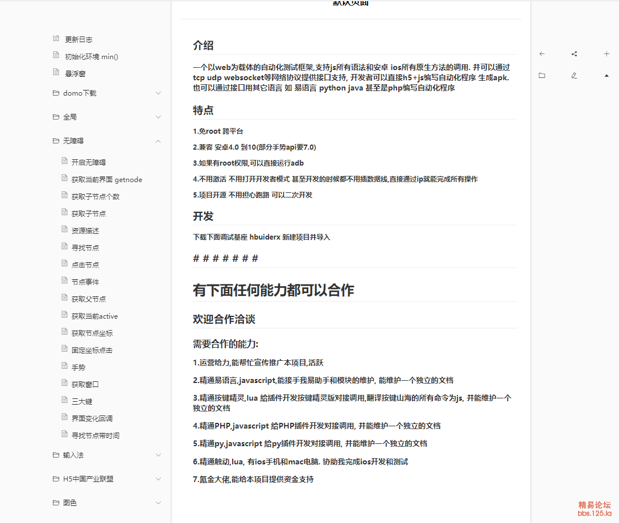619x523 pixels.
Task: Click the edit pencil icon
Action: (575, 76)
